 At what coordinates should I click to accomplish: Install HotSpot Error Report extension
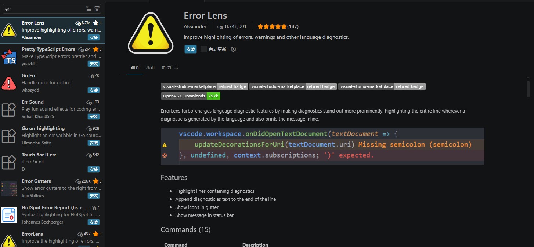[94, 222]
